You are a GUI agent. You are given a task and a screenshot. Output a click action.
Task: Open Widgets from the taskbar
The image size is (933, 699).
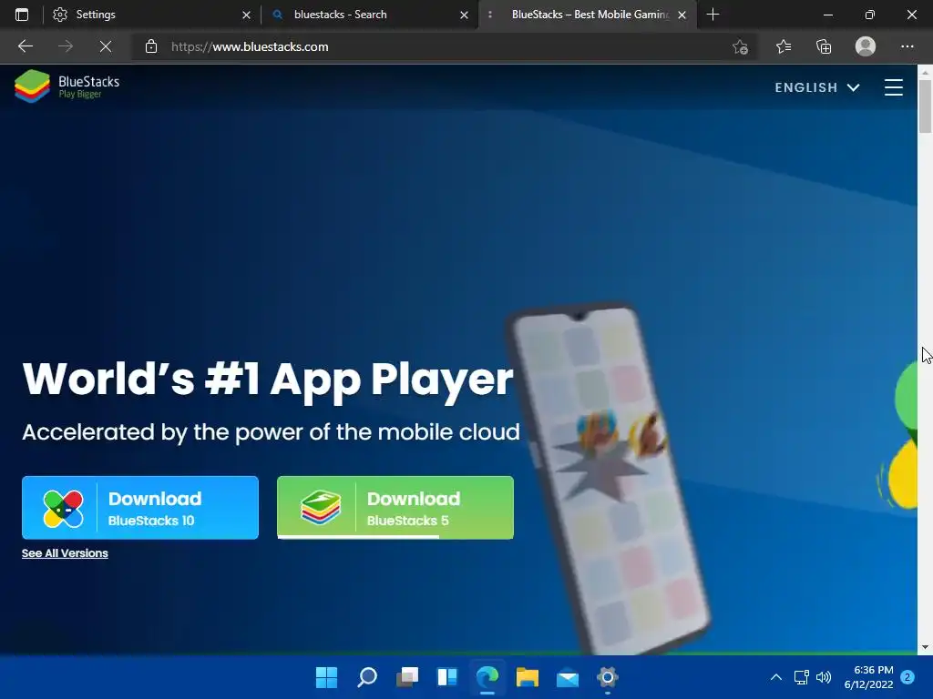click(x=446, y=677)
